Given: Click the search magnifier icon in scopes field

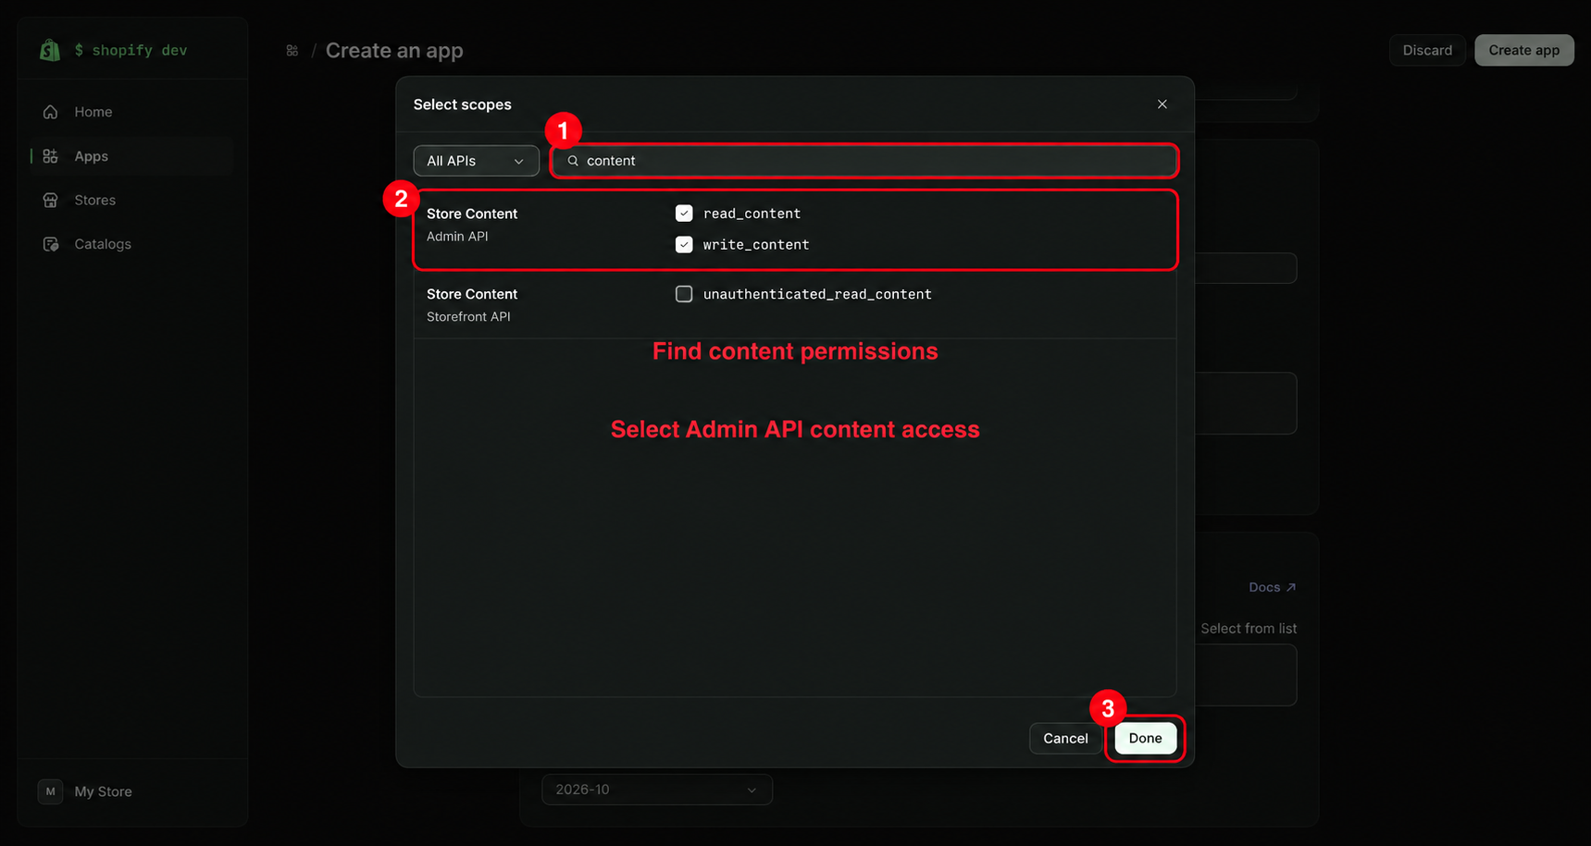Looking at the screenshot, I should click(x=573, y=161).
